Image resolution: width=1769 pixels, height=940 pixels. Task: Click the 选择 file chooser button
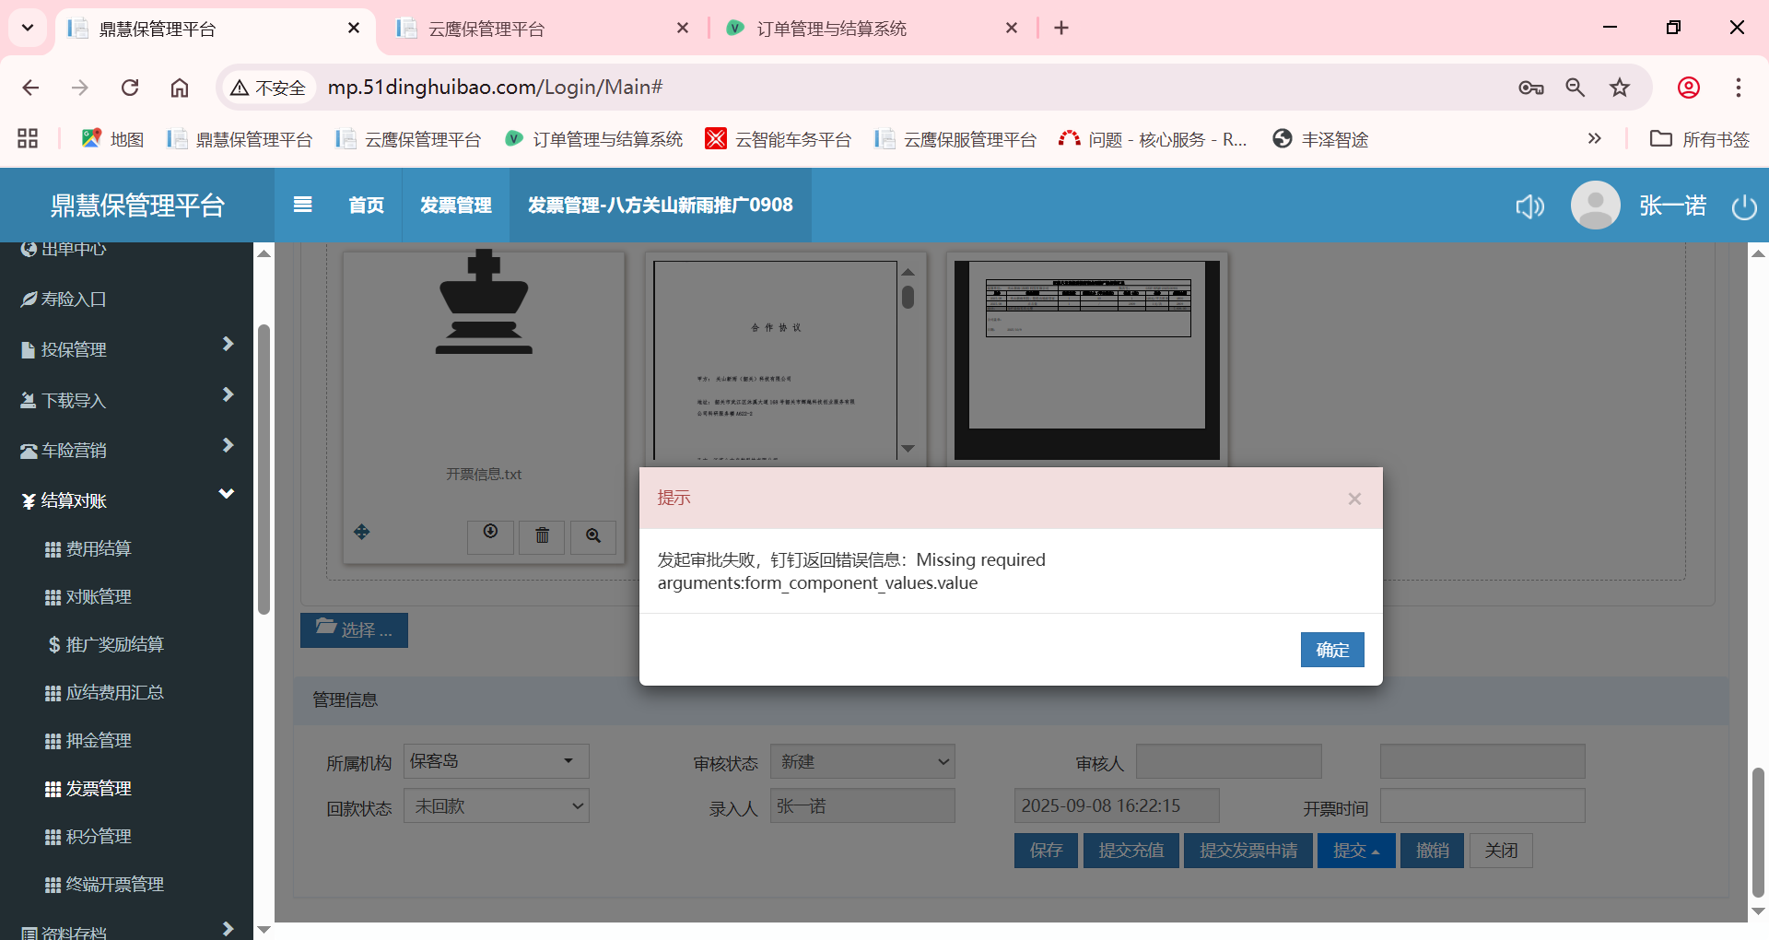[x=354, y=630]
